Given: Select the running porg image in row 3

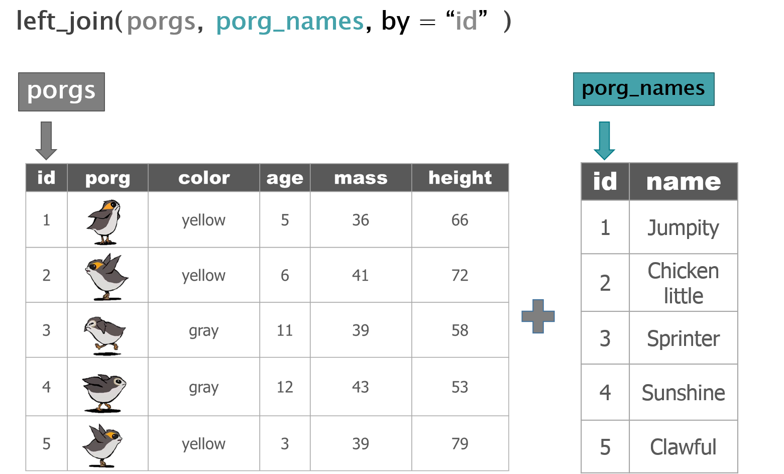Looking at the screenshot, I should point(104,335).
